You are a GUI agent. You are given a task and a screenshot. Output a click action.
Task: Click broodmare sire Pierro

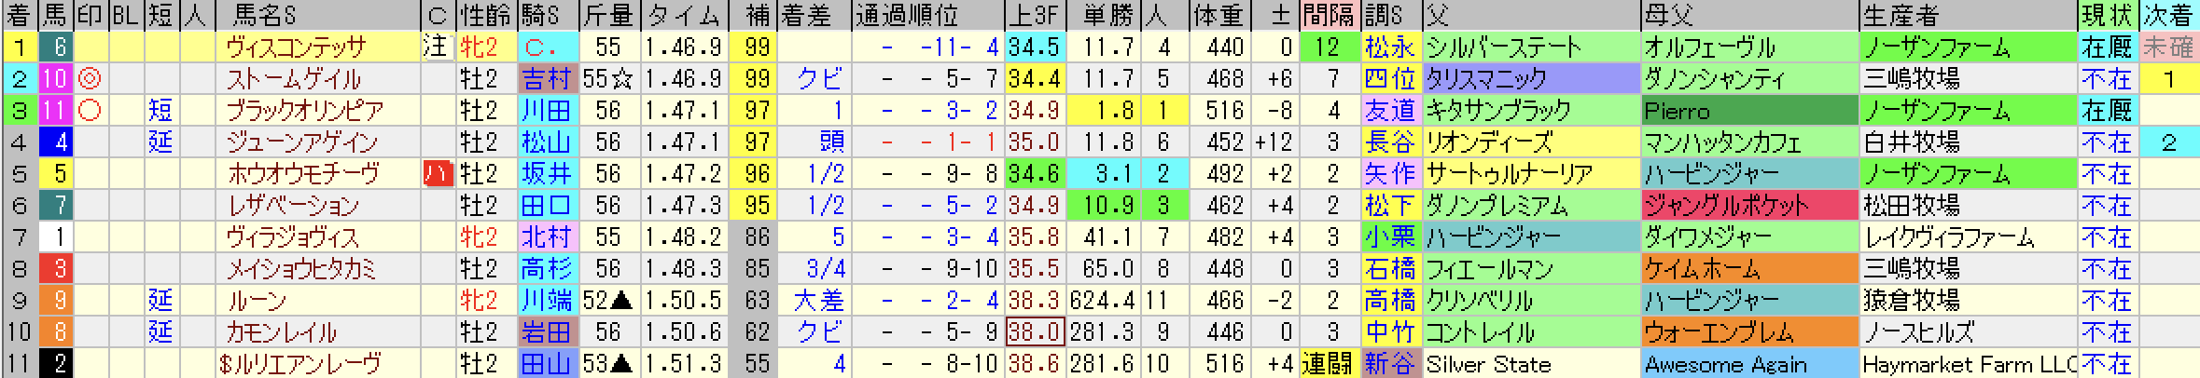pos(1677,111)
